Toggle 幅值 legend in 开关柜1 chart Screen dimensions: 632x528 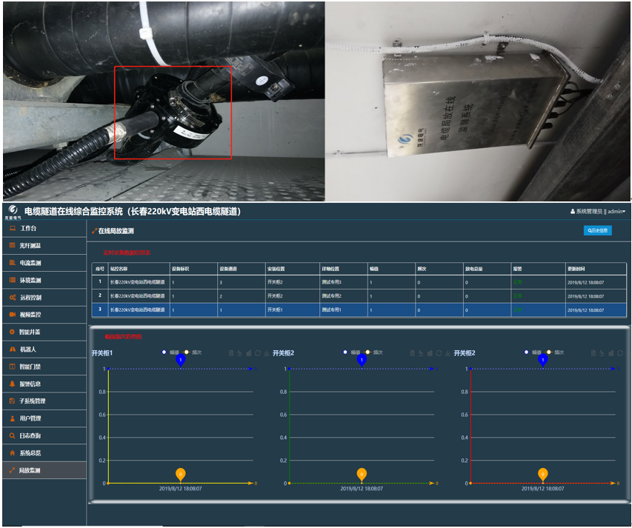tap(170, 352)
